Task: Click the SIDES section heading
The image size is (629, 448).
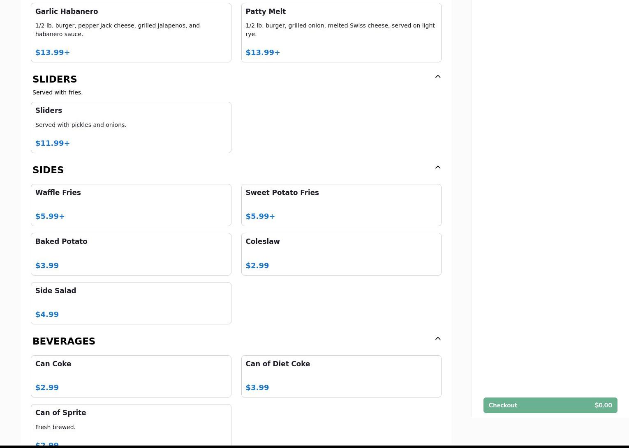Action: click(x=48, y=170)
